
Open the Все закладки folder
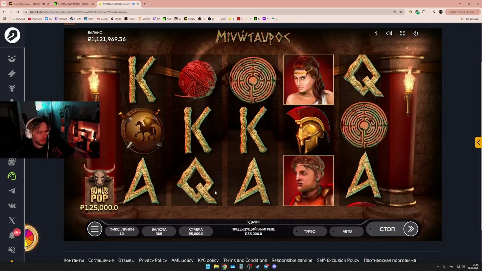click(471, 18)
